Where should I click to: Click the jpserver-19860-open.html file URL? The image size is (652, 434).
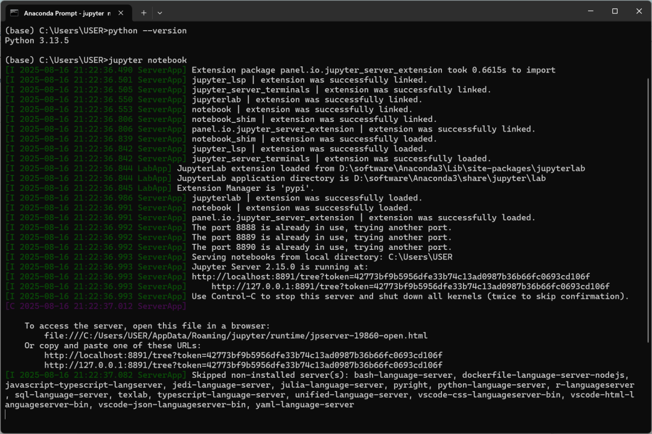point(236,336)
